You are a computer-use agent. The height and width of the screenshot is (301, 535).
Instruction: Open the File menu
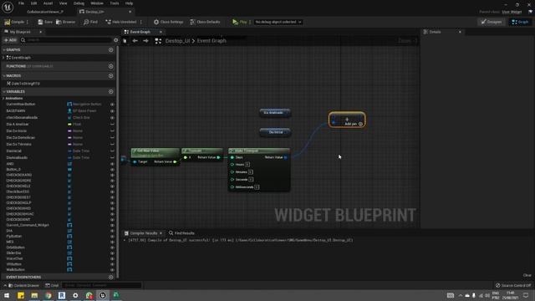pos(21,3)
